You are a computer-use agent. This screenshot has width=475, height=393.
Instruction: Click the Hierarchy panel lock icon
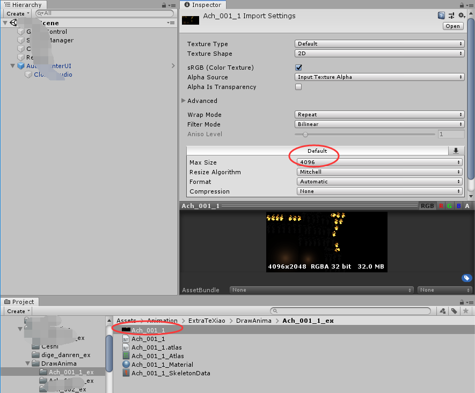point(164,5)
